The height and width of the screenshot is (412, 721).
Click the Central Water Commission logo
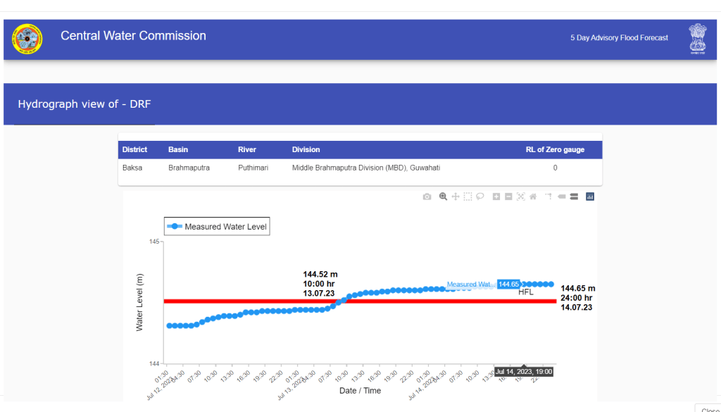coord(27,39)
